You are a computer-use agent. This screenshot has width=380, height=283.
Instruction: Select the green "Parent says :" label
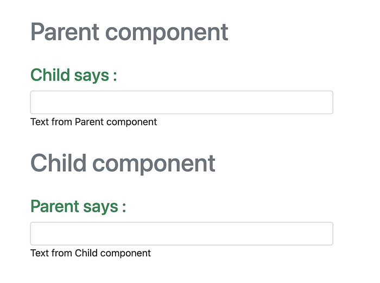click(x=78, y=206)
